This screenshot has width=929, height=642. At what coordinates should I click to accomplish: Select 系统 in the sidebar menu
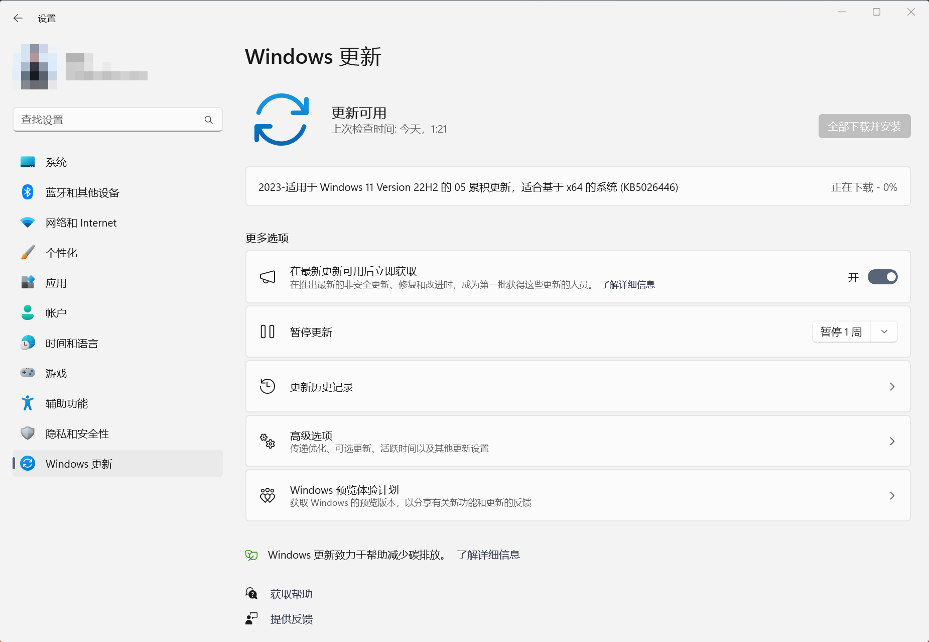point(56,162)
